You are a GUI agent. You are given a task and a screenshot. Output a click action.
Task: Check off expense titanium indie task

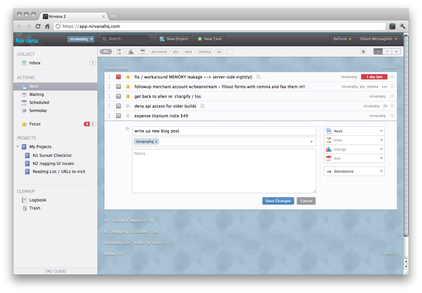click(x=118, y=116)
